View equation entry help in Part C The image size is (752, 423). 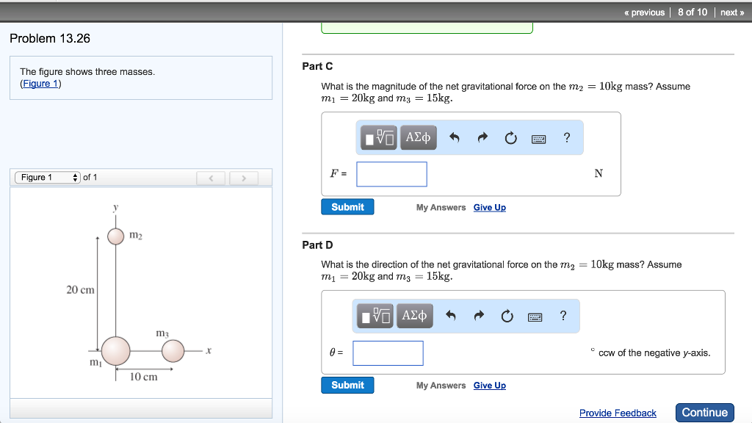coord(566,137)
